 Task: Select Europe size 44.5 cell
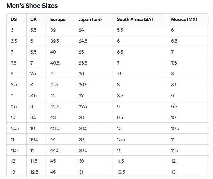point(55,150)
